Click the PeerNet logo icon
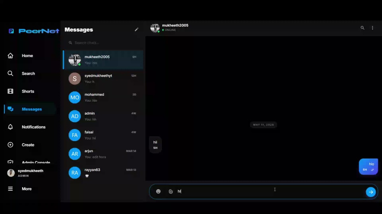 [11, 31]
